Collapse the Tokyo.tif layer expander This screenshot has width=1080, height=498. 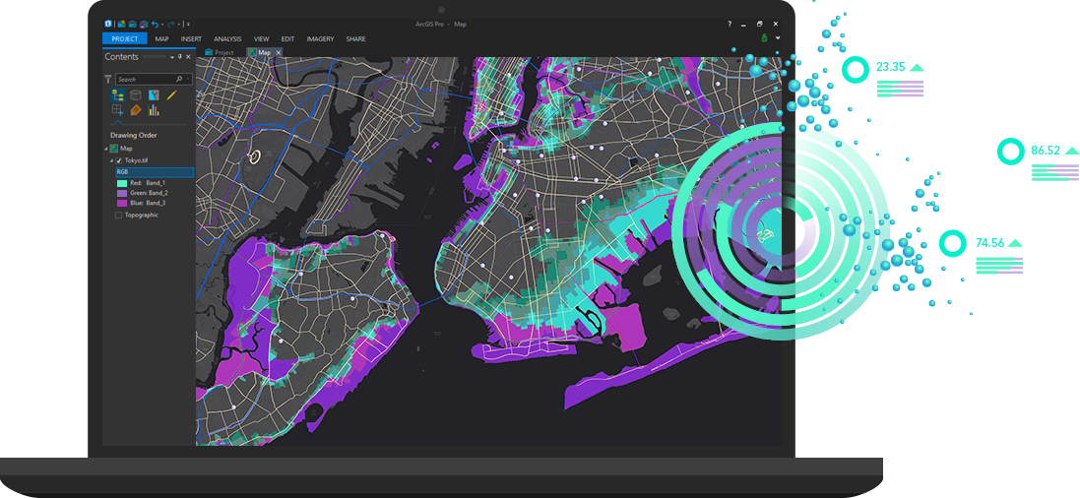point(111,160)
